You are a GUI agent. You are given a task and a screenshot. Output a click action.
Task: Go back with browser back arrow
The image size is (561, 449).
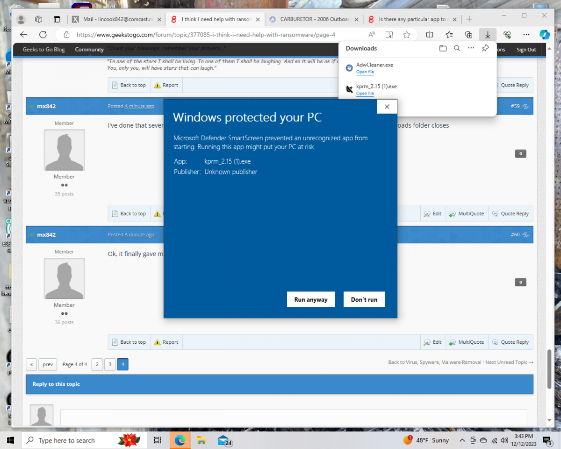click(x=23, y=35)
